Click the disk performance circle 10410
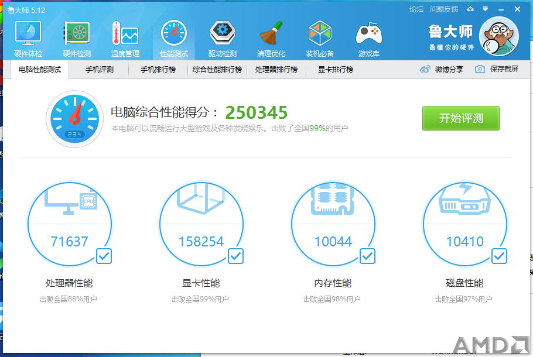Screen dimensions: 533x357 [464, 224]
